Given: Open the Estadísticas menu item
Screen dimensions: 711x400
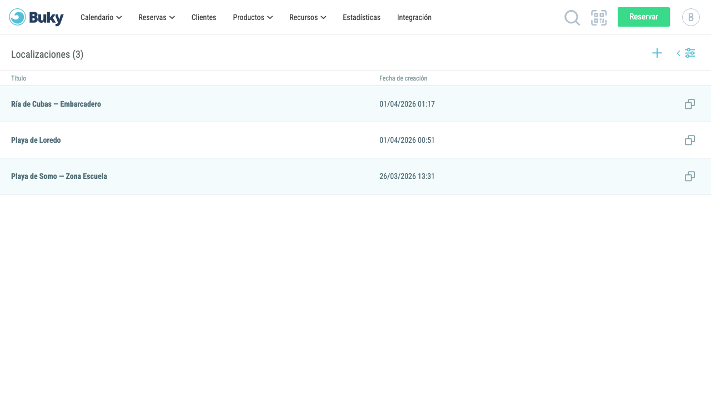Looking at the screenshot, I should [x=362, y=17].
